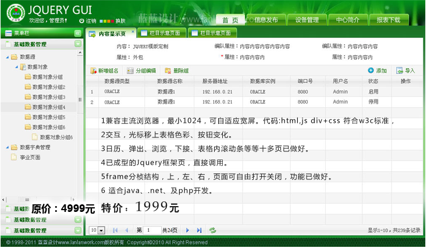
Task: Click the 注销 logout link
Action: pos(91,21)
